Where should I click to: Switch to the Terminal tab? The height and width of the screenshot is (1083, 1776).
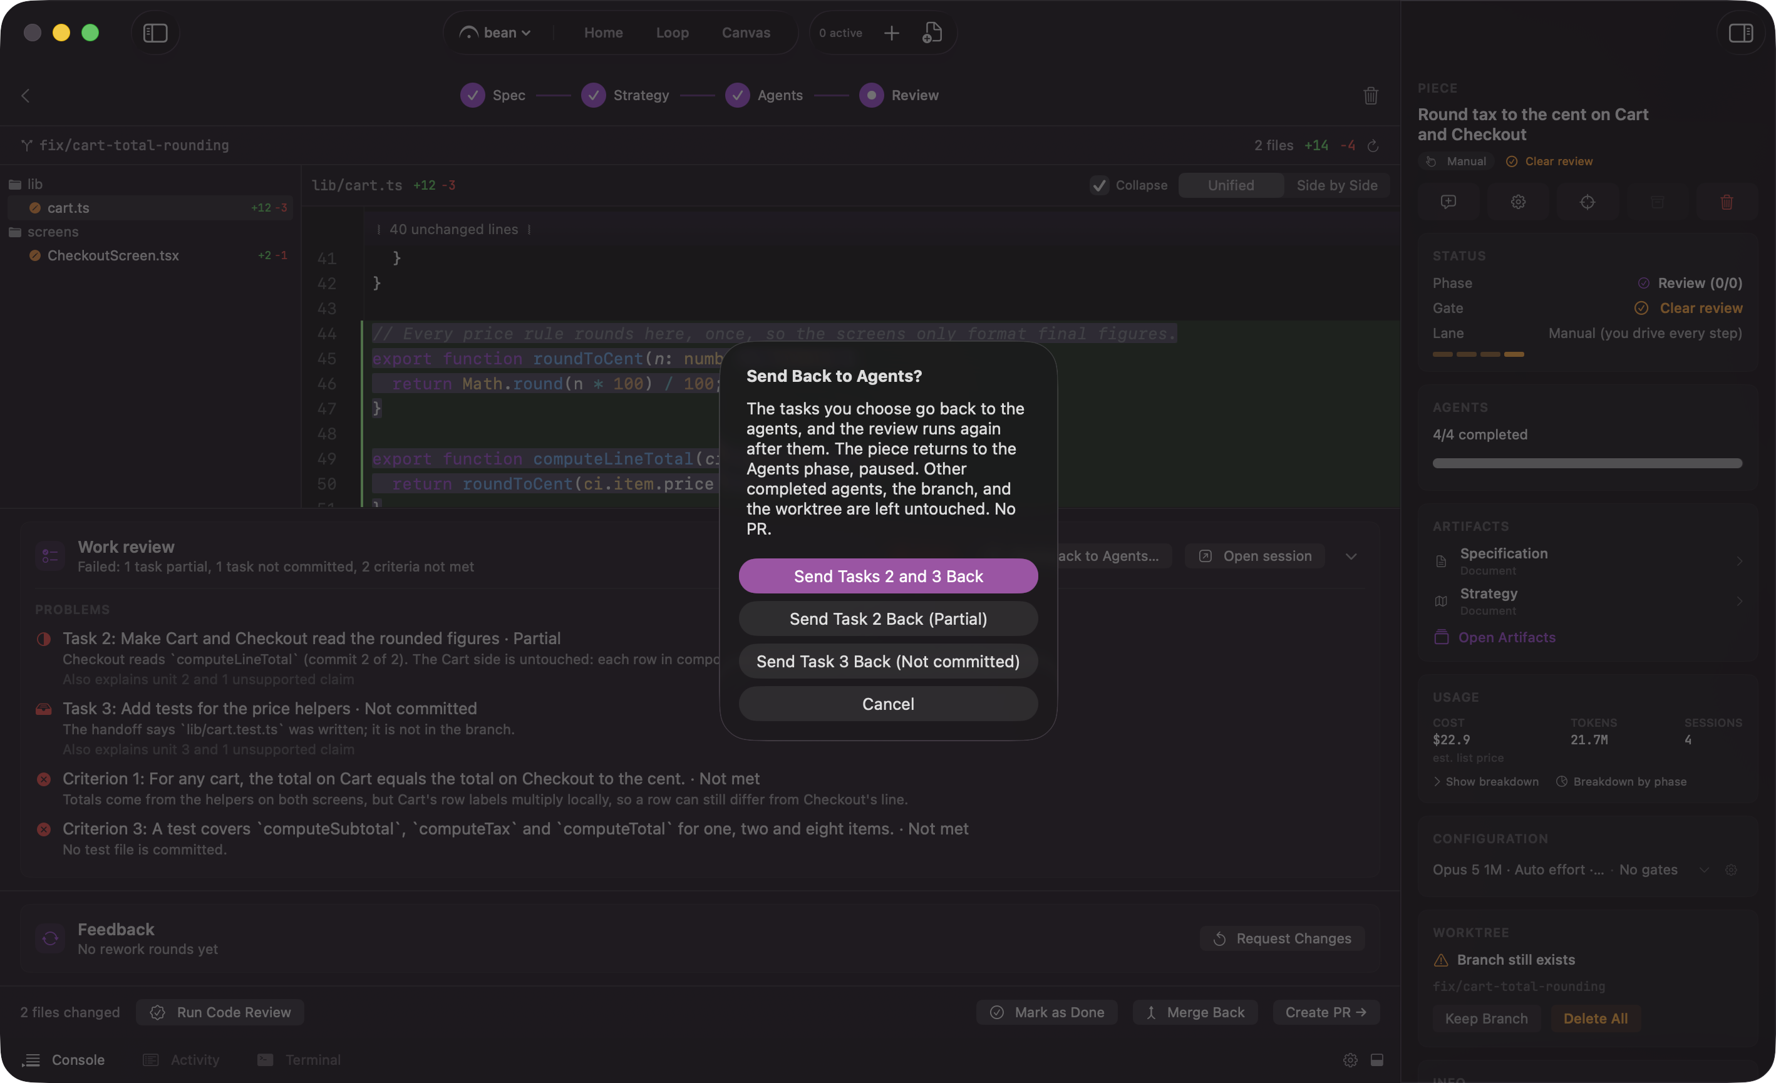299,1060
